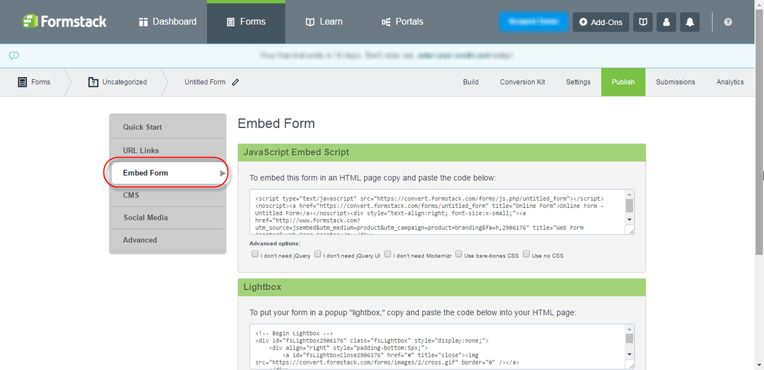Click the Add-Ons button
764x370 pixels.
pyautogui.click(x=601, y=22)
